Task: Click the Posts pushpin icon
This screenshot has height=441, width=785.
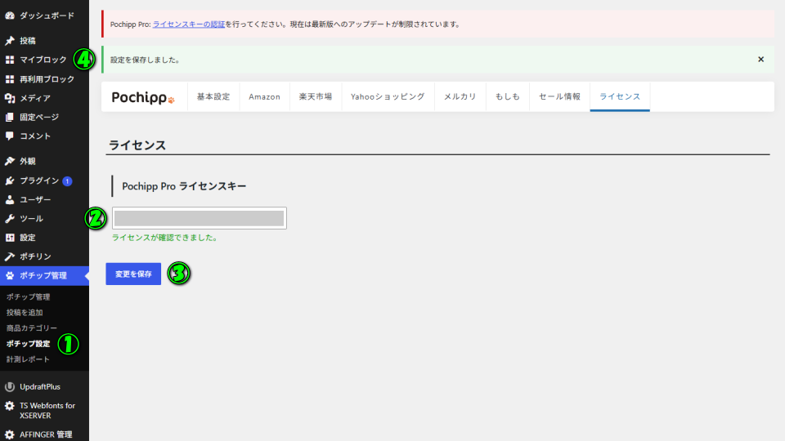Action: [x=10, y=41]
